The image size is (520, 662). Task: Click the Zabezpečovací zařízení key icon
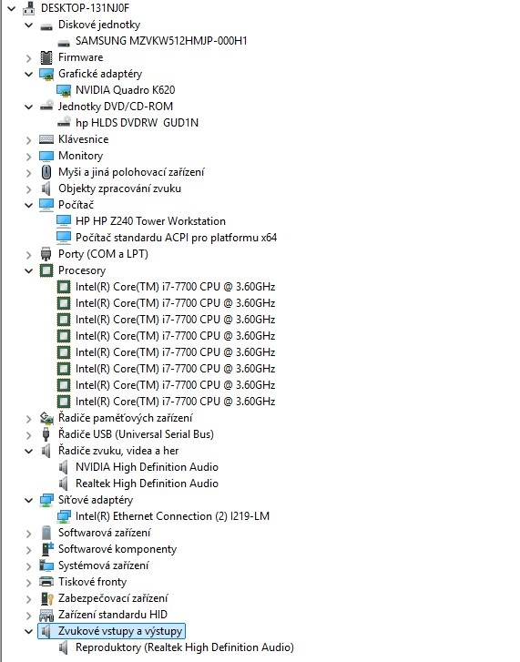[46, 598]
